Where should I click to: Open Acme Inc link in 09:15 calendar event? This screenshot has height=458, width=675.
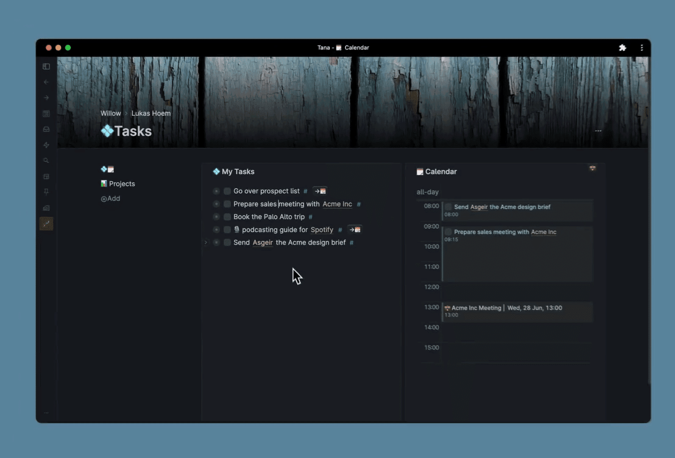pyautogui.click(x=544, y=232)
